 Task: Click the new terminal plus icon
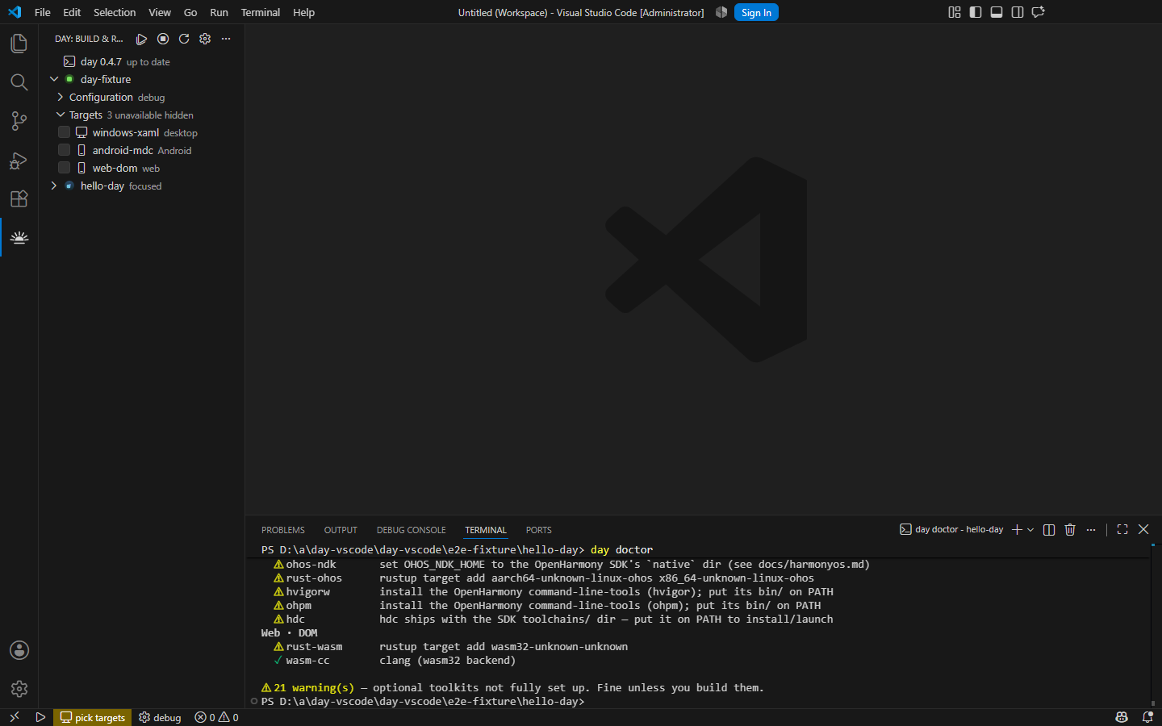1017,529
